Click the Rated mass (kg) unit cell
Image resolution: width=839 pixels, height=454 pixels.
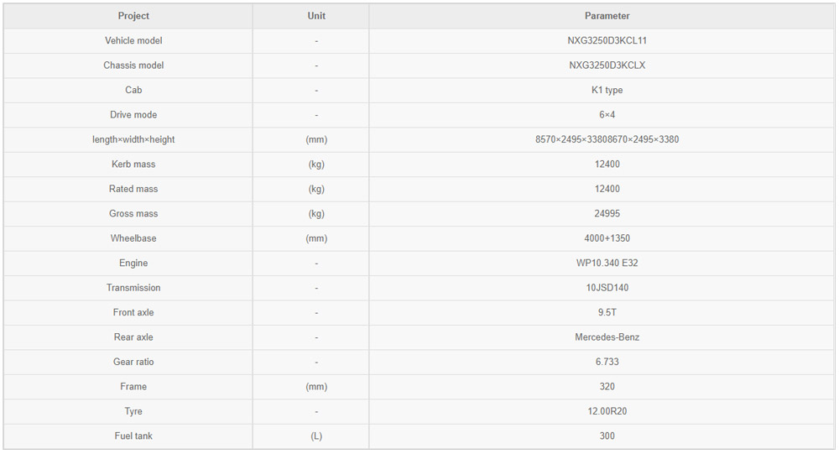(316, 189)
